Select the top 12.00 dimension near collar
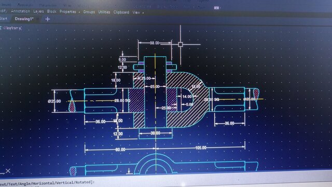This screenshot has height=187, width=332. 122,68
